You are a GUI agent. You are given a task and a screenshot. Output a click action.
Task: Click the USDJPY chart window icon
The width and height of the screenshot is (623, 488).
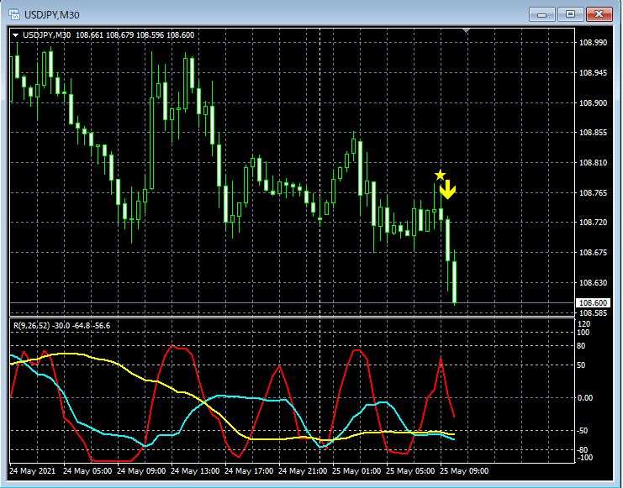14,14
